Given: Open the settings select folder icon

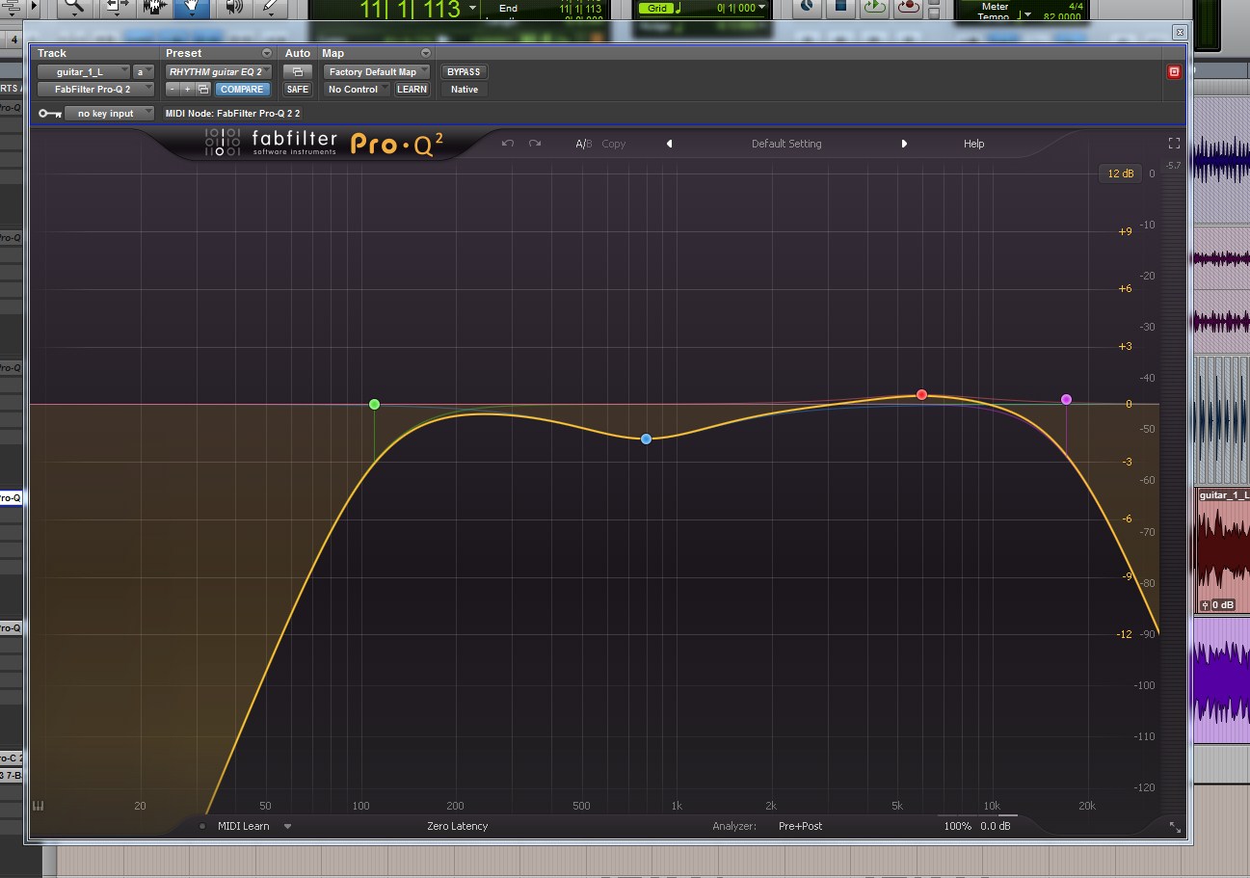Looking at the screenshot, I should coord(202,89).
